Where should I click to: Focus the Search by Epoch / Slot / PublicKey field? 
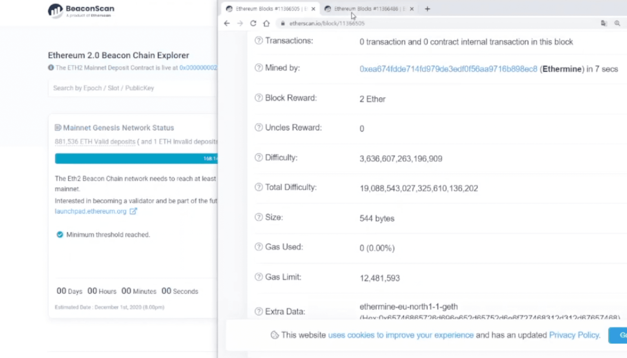pos(133,88)
